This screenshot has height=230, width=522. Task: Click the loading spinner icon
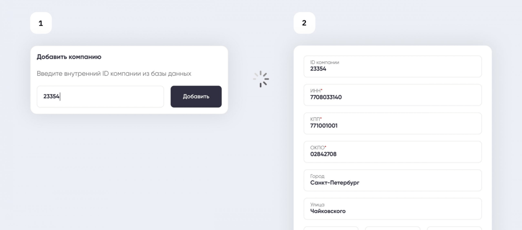click(x=261, y=79)
